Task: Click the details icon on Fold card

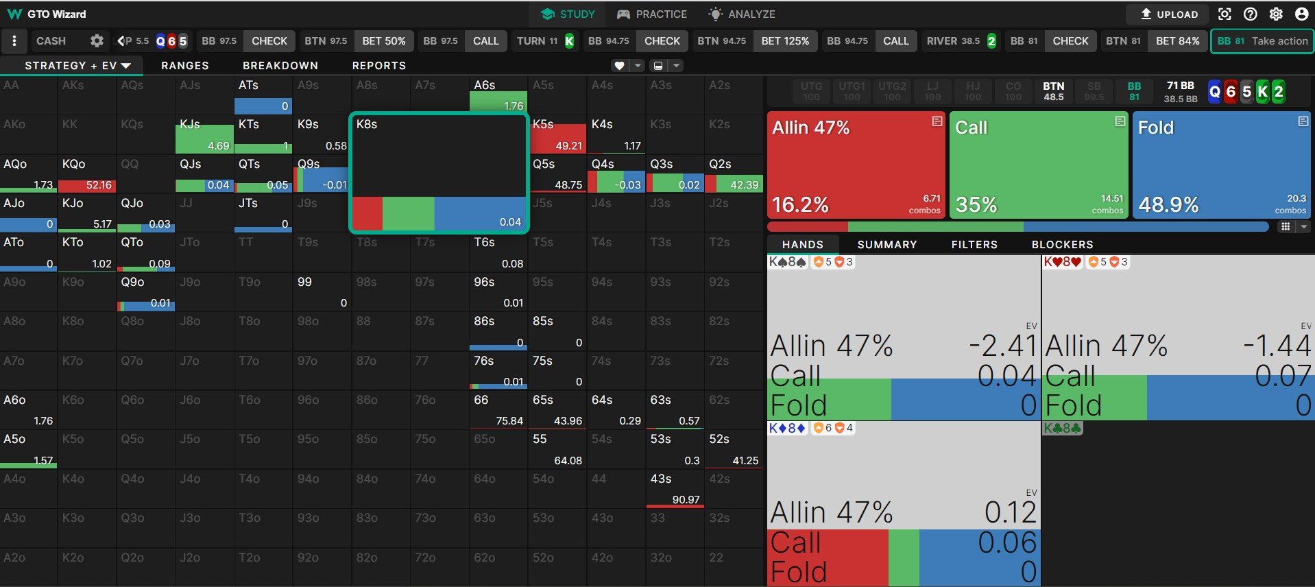Action: pyautogui.click(x=1303, y=121)
